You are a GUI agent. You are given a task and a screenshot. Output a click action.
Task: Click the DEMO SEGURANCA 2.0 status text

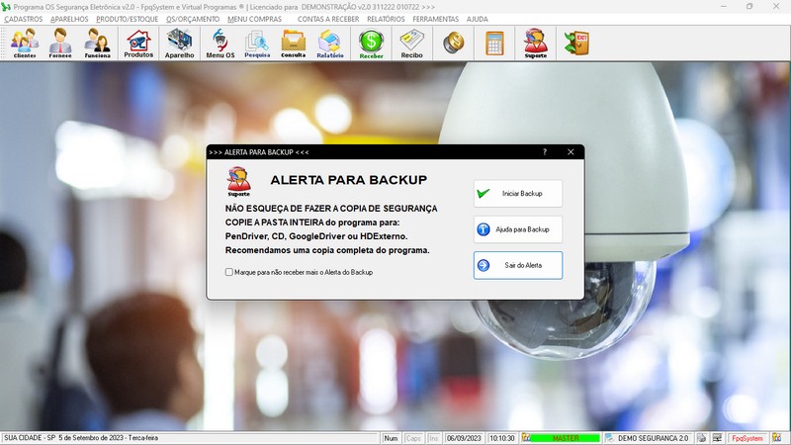(x=654, y=438)
